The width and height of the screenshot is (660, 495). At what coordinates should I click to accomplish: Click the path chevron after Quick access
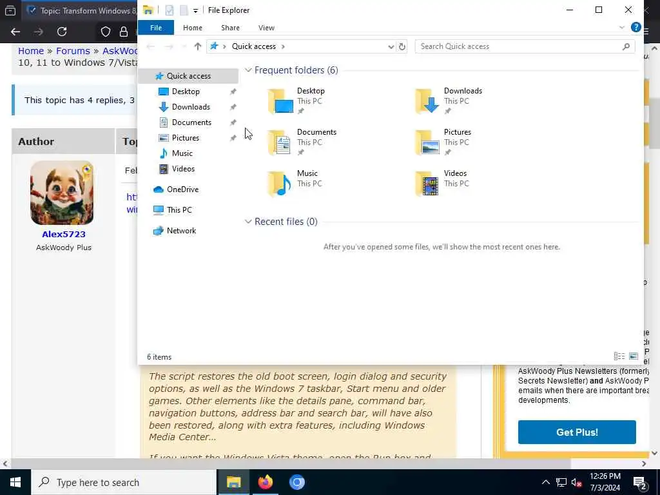(283, 46)
